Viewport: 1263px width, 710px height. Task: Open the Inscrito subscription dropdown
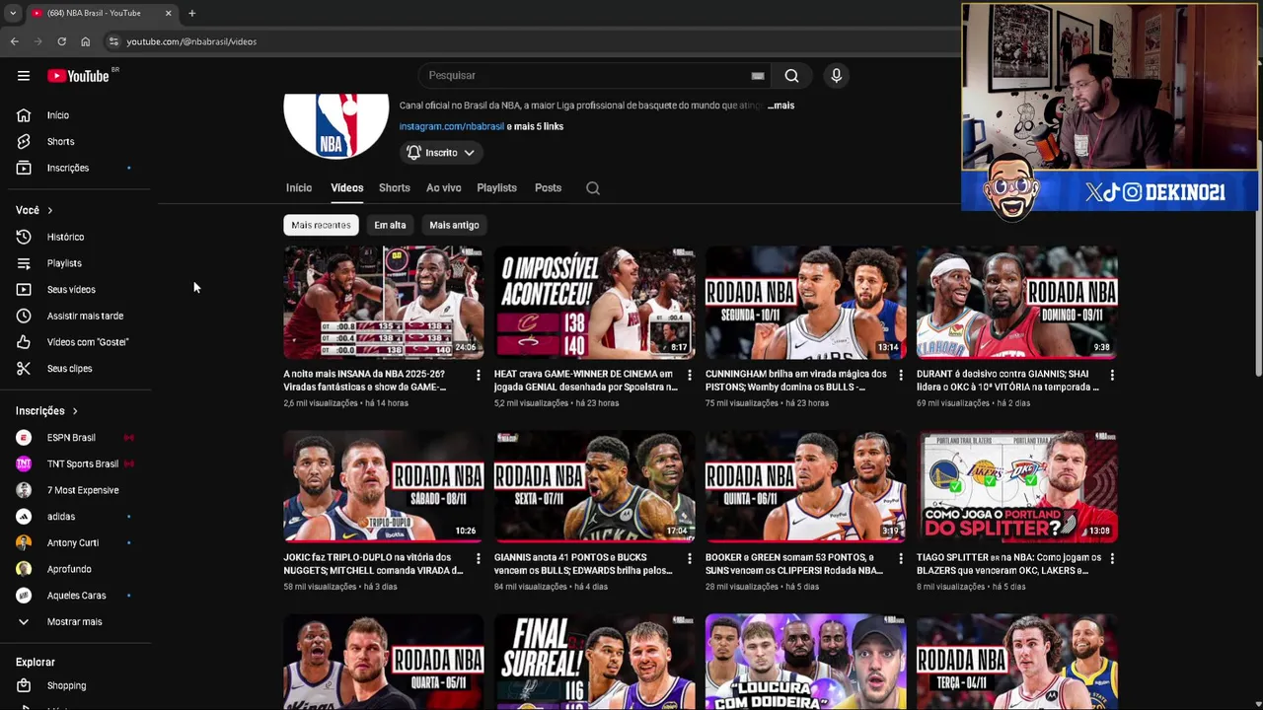pyautogui.click(x=441, y=153)
